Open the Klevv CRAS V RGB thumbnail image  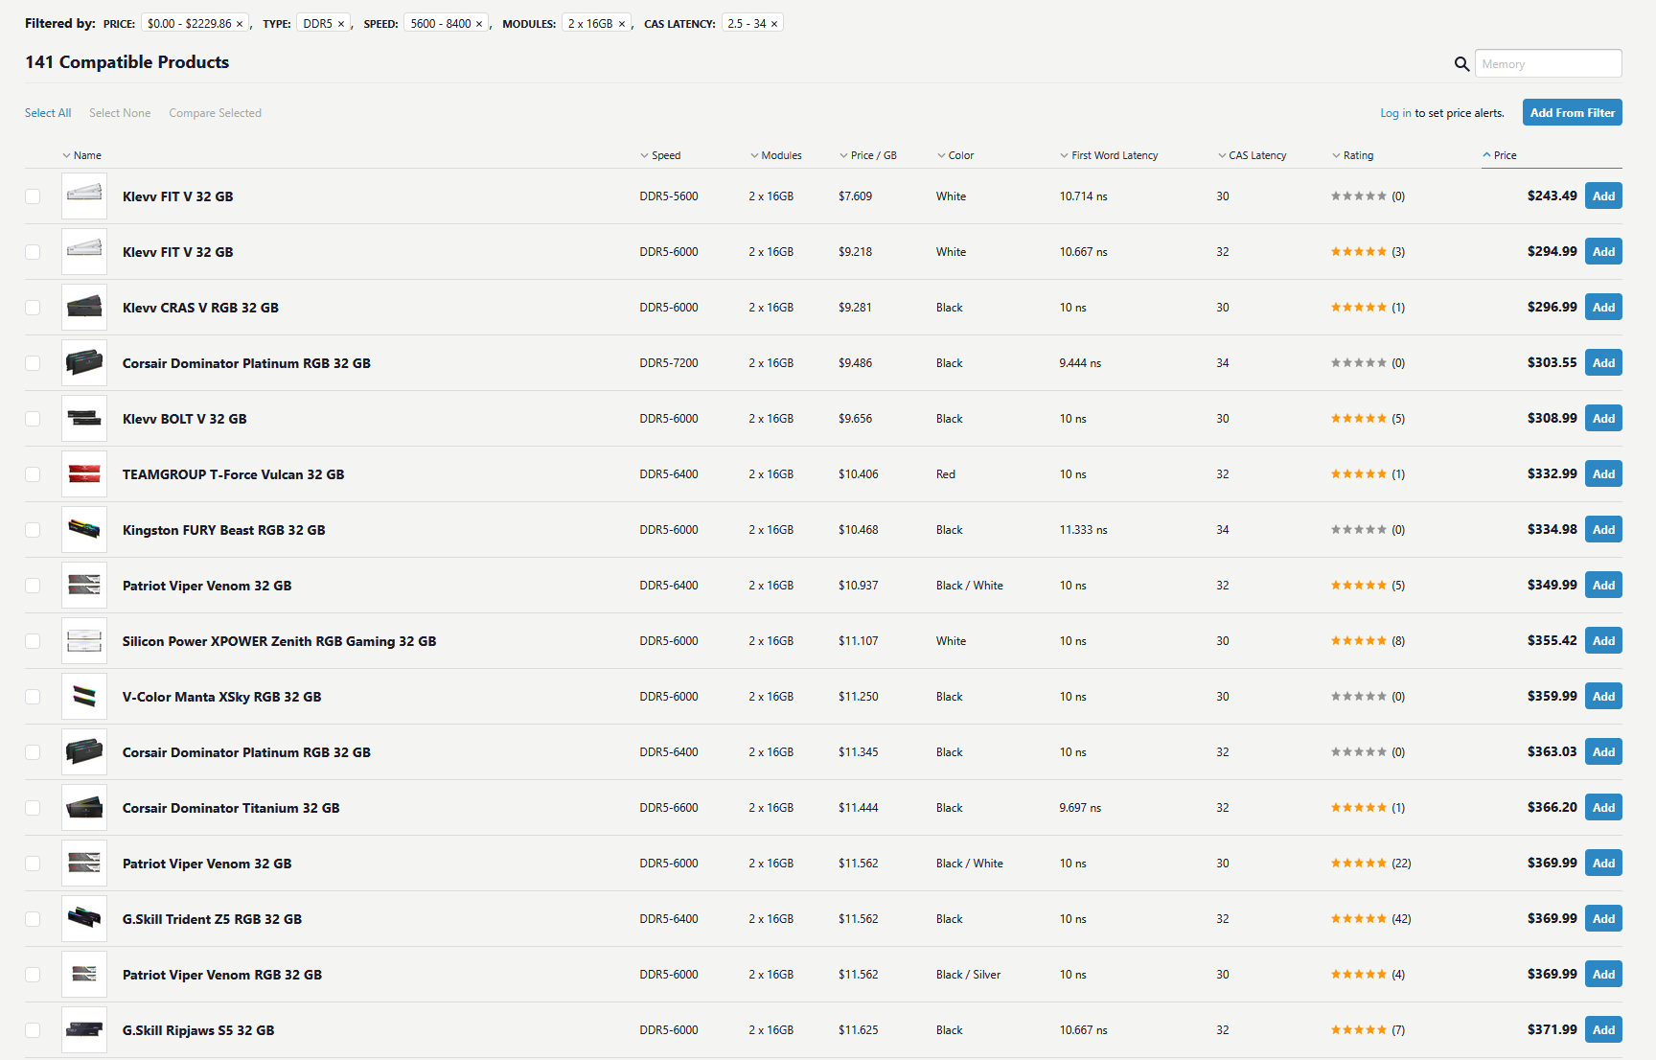tap(84, 308)
